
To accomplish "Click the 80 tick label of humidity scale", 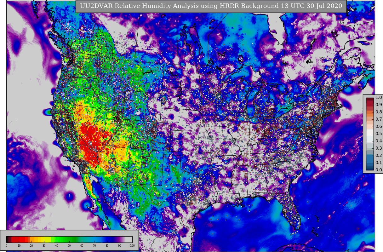I will point(107,246).
